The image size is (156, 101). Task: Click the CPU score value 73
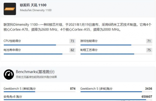(72, 41)
